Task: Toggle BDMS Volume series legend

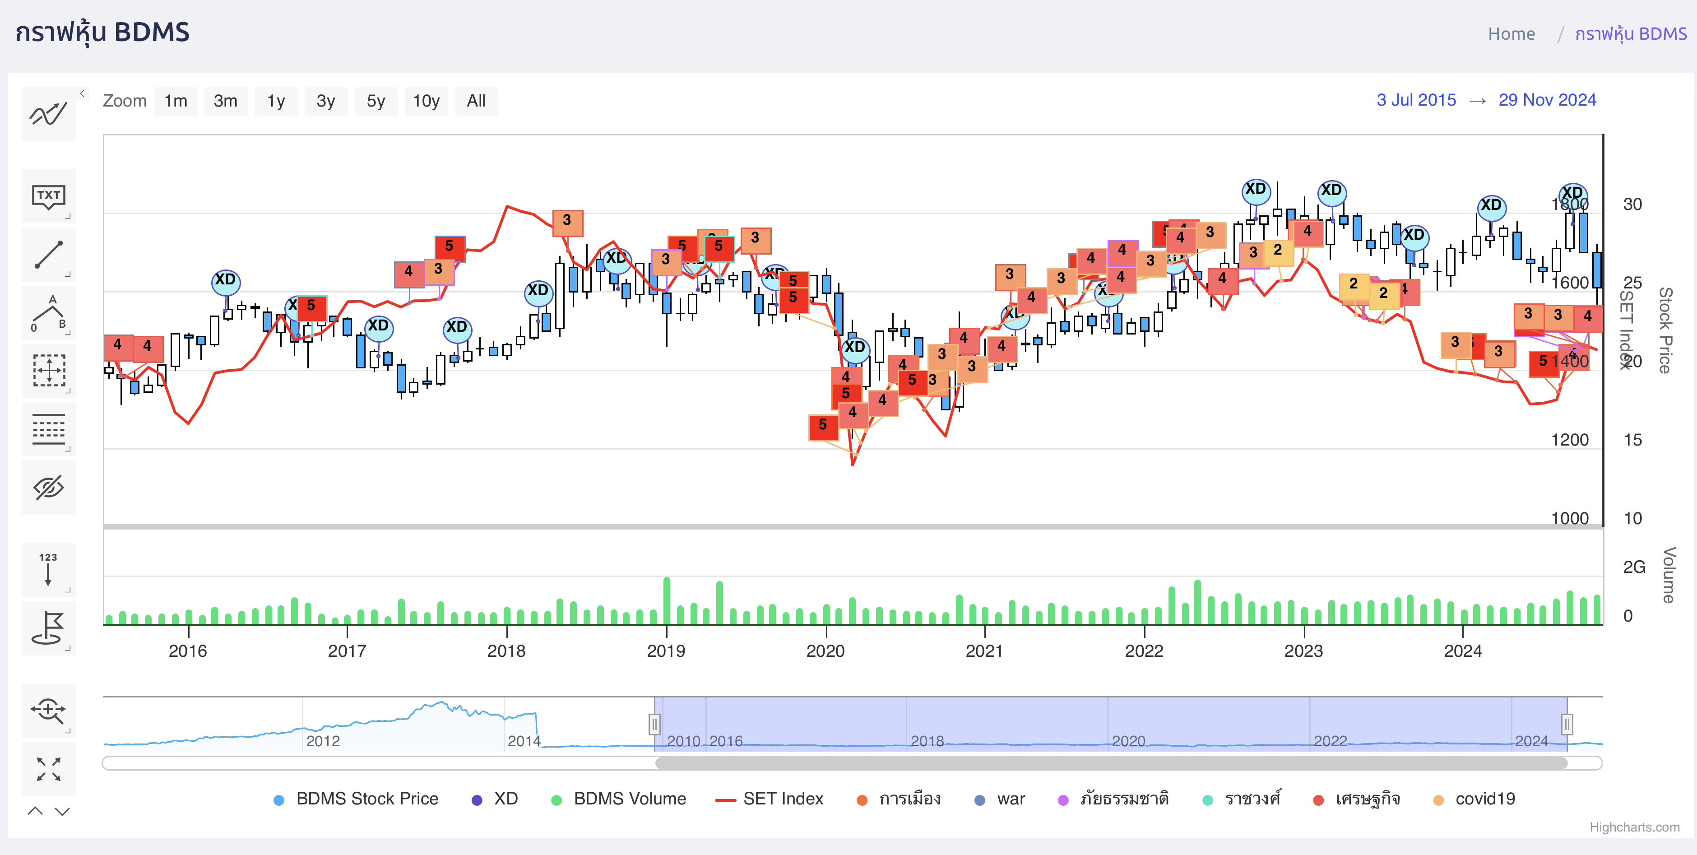Action: (619, 799)
